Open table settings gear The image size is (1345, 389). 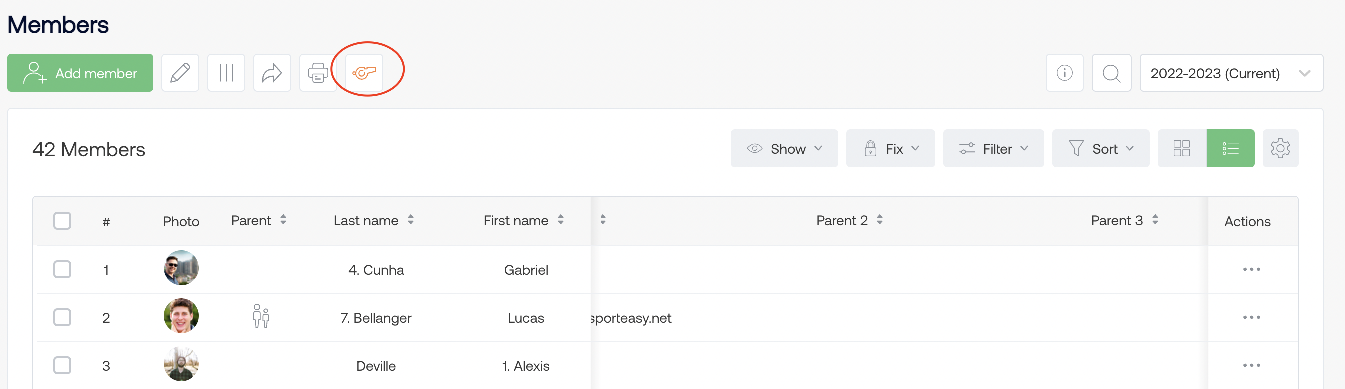1280,148
